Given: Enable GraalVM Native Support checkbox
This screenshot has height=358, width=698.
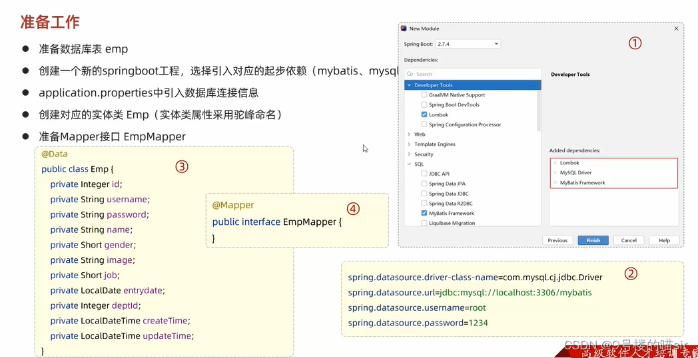Looking at the screenshot, I should (x=424, y=94).
